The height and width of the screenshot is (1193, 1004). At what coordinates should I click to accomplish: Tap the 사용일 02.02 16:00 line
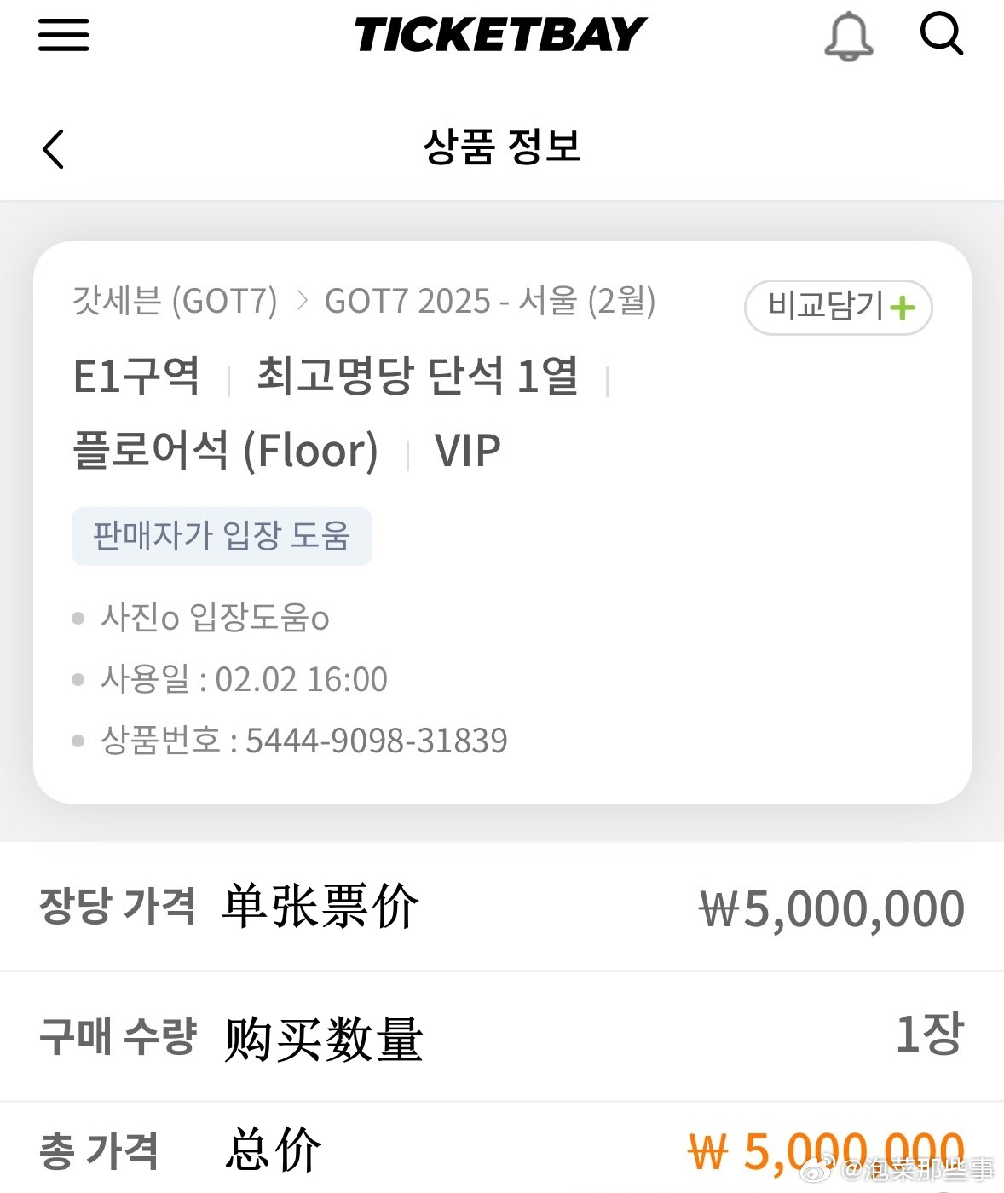230,679
